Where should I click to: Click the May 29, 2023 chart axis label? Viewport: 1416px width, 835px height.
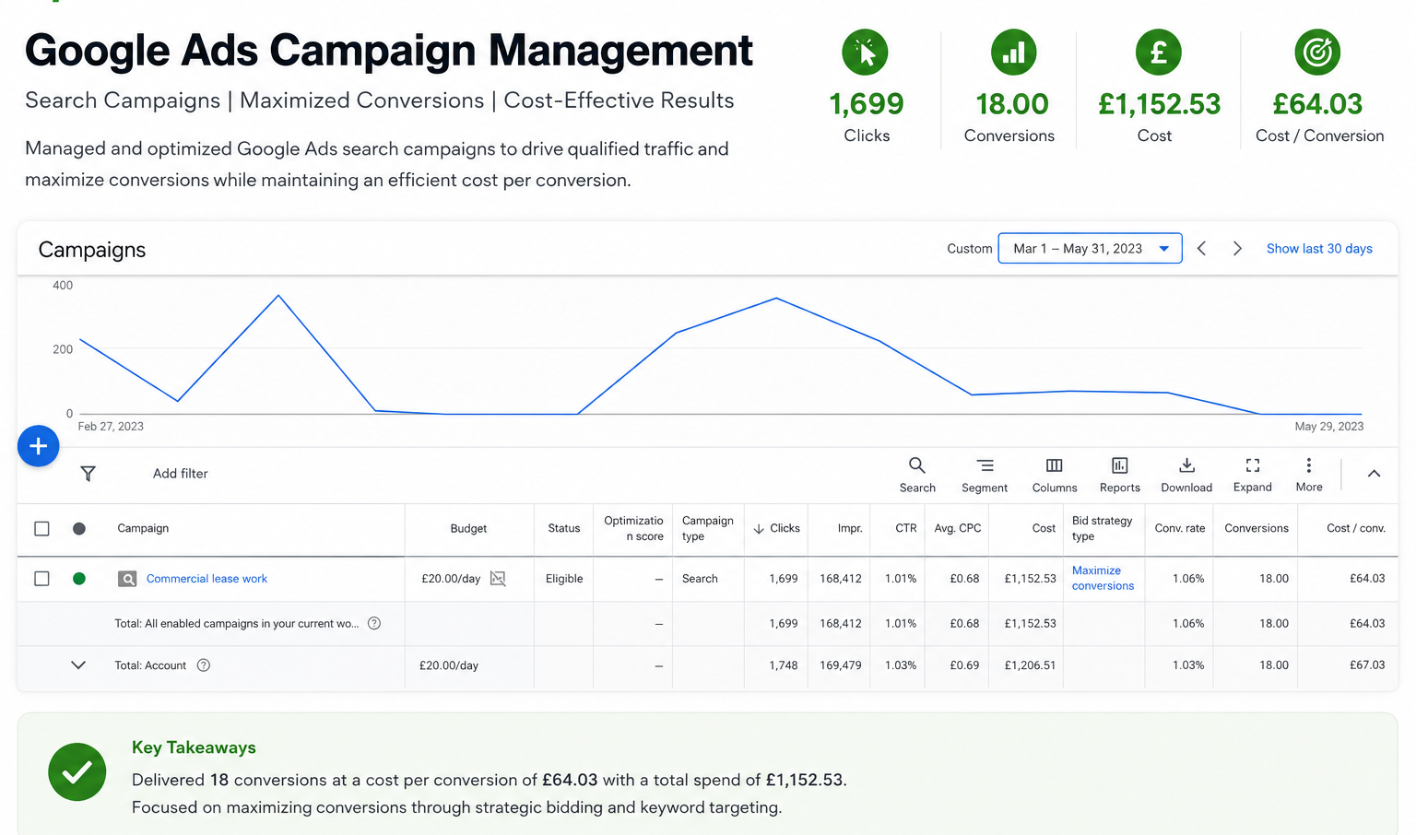pyautogui.click(x=1329, y=427)
